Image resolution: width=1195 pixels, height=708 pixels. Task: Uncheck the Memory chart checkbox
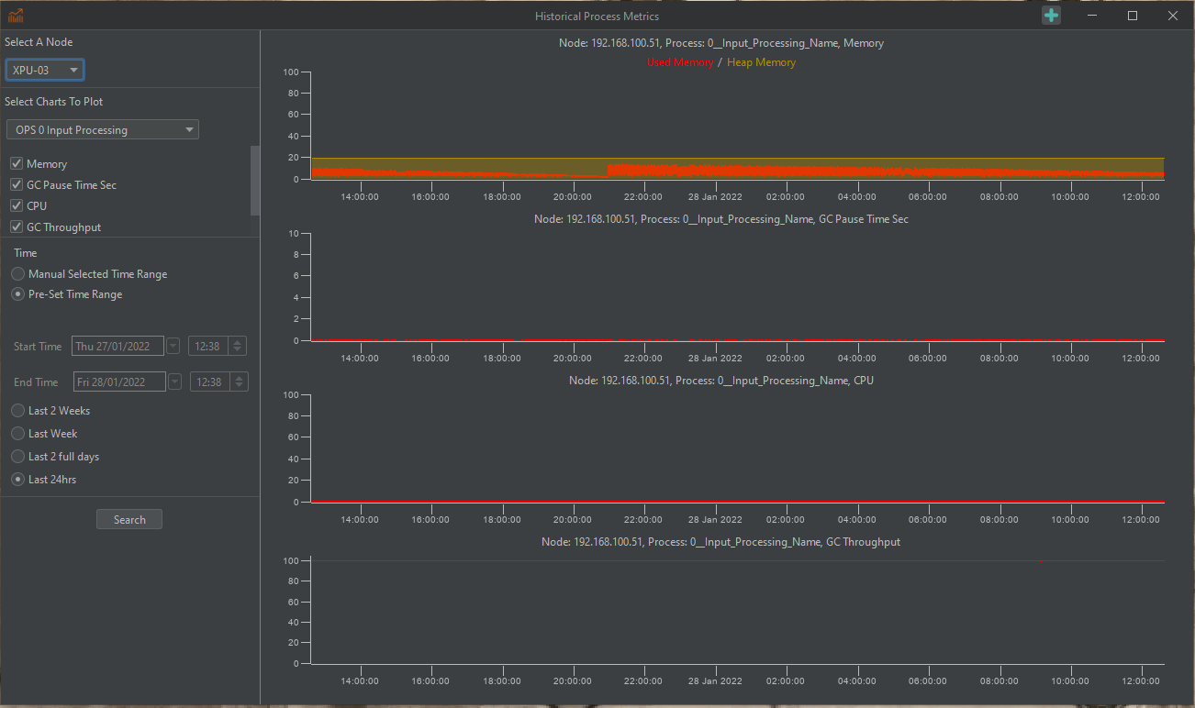tap(17, 164)
